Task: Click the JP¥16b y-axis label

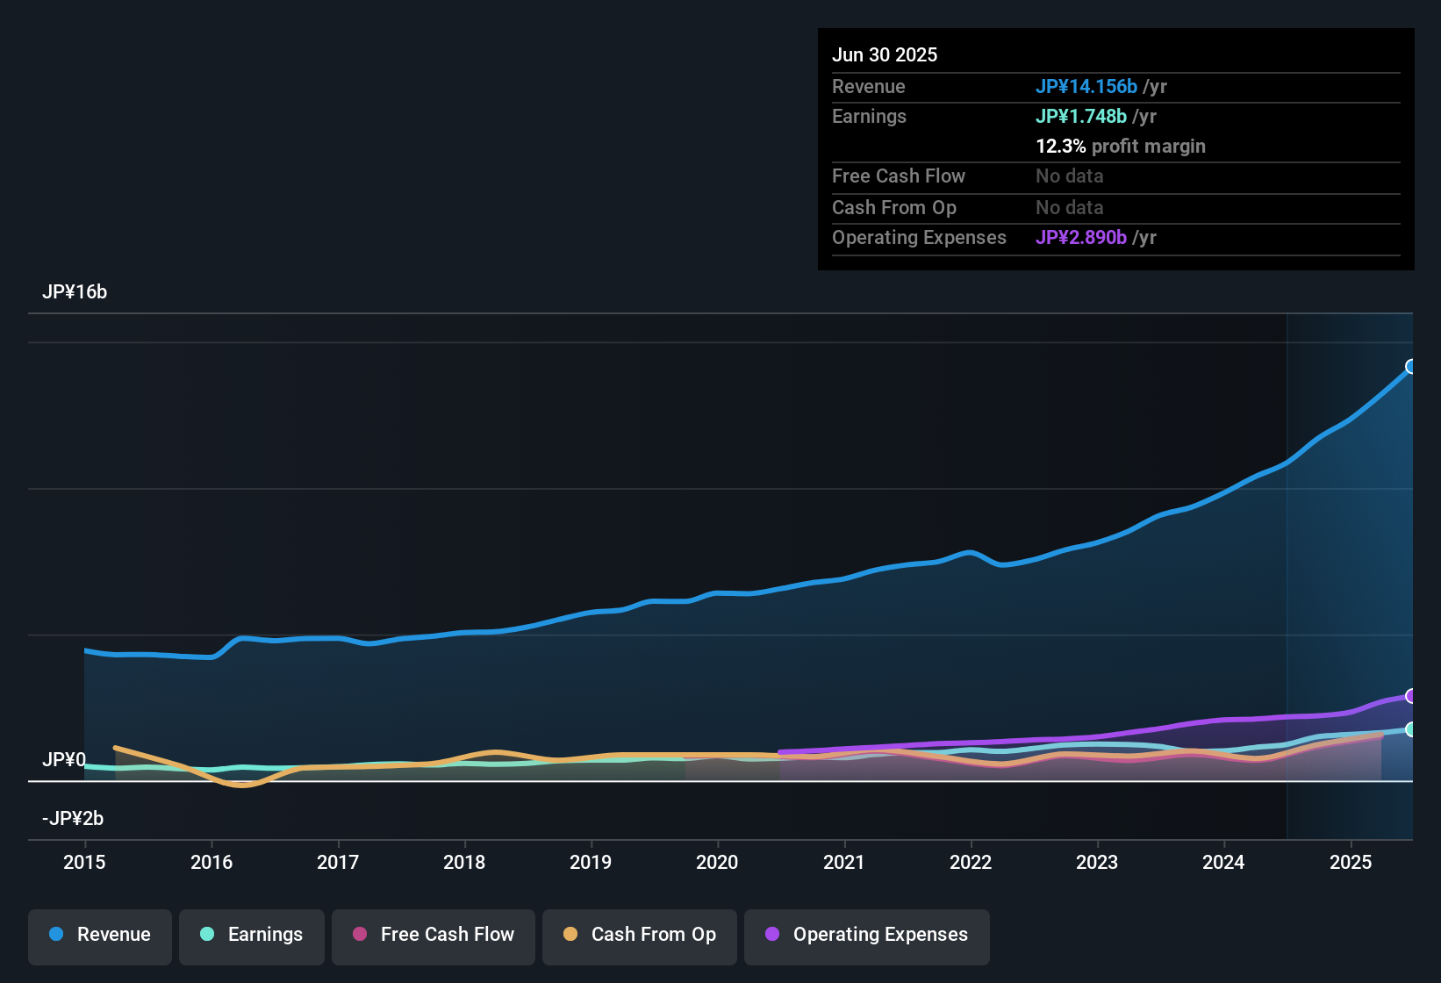Action: pos(75,292)
